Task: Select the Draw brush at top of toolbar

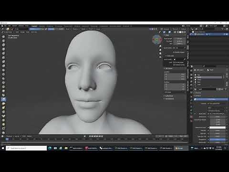Action: (x=3, y=36)
